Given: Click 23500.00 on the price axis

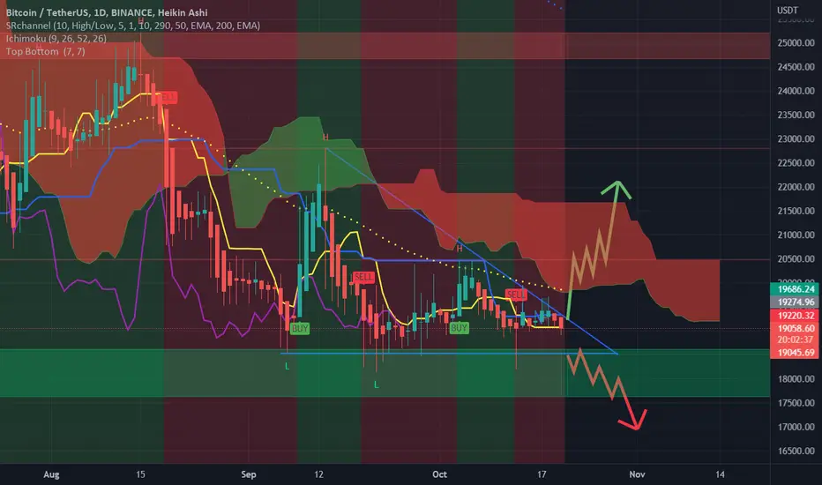Looking at the screenshot, I should click(x=796, y=115).
